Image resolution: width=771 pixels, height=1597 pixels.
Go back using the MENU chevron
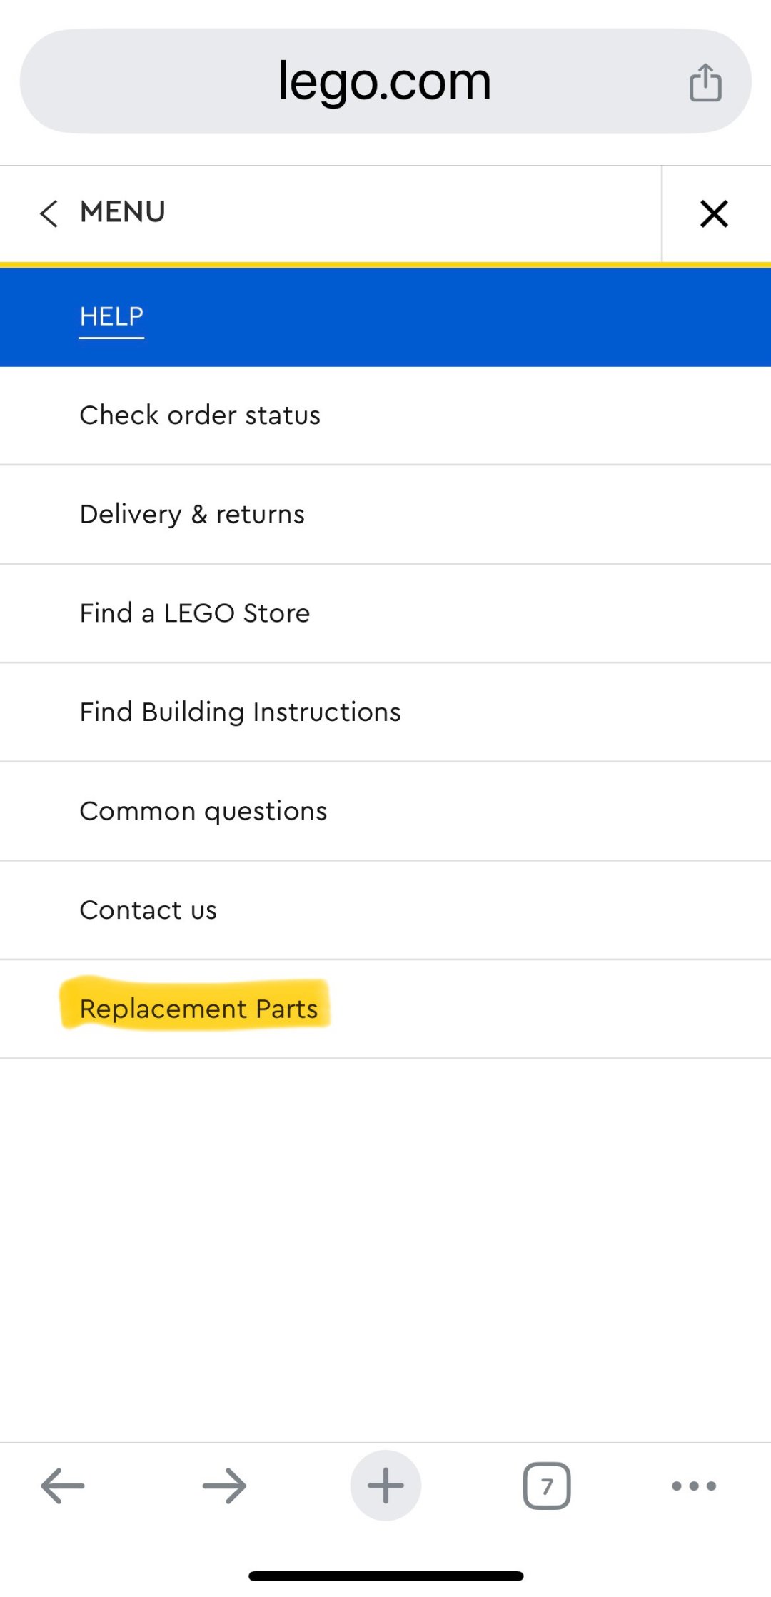[49, 213]
